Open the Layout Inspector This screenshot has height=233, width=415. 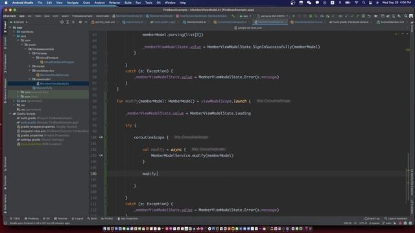pos(396,219)
